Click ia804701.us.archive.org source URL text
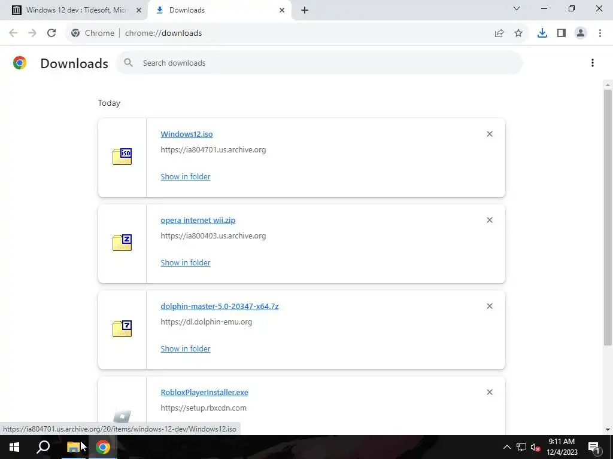 pos(213,150)
